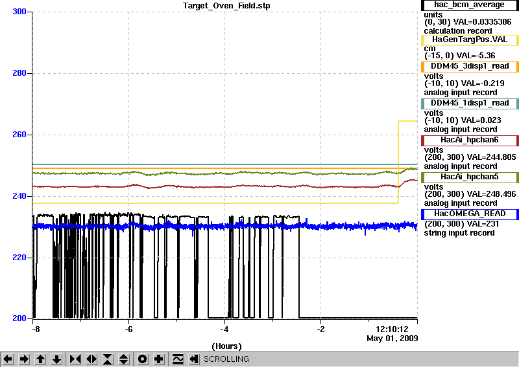Click the x-axis label -4
The height and width of the screenshot is (367, 519).
[224, 329]
